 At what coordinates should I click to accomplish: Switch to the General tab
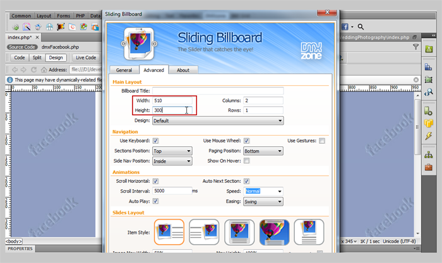pyautogui.click(x=124, y=70)
